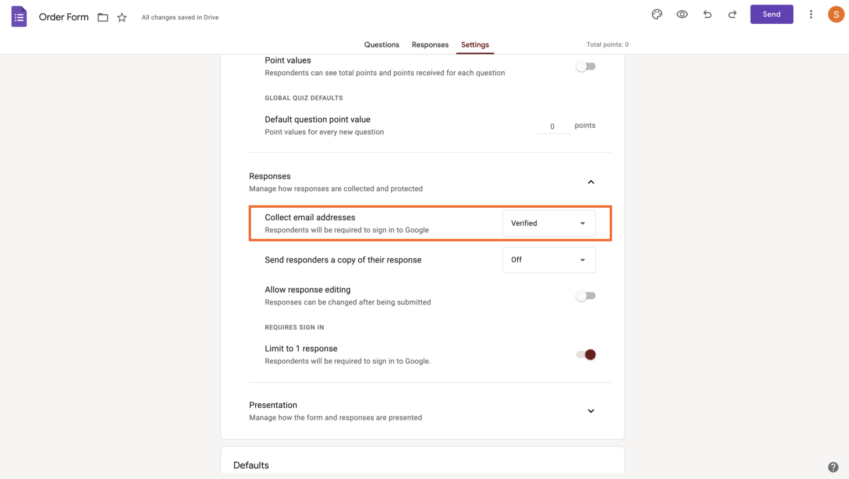The height and width of the screenshot is (479, 849).
Task: Switch to the Responses tab
Action: coord(430,45)
